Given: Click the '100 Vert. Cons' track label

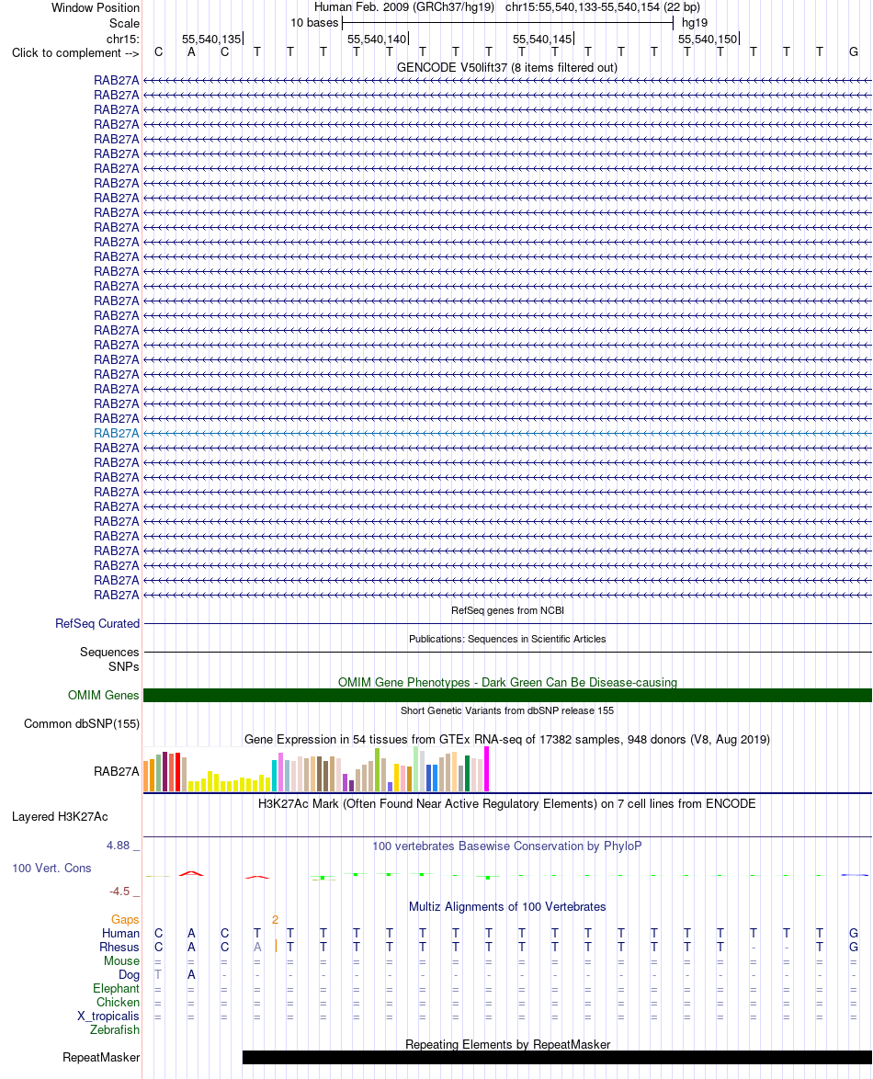Looking at the screenshot, I should click(51, 869).
